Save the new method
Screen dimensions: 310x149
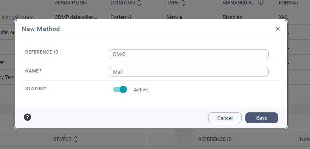(x=261, y=118)
